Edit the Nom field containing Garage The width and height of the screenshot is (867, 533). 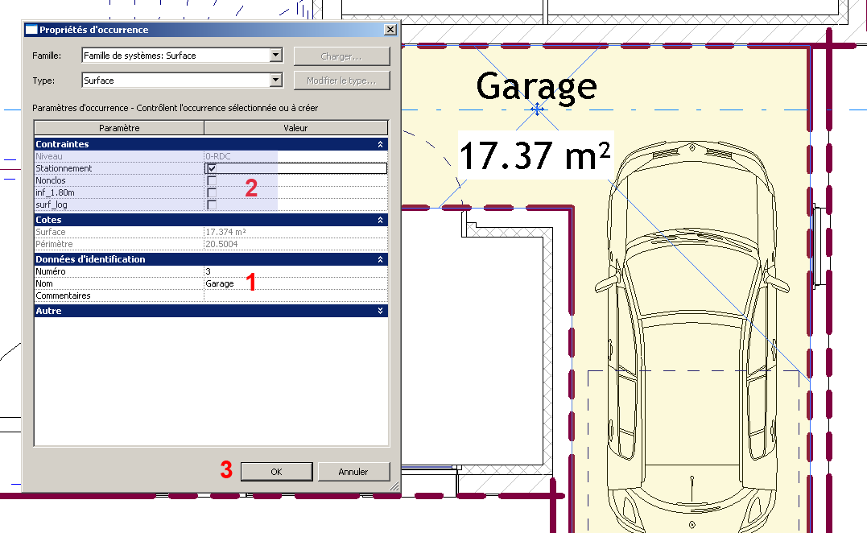point(295,283)
